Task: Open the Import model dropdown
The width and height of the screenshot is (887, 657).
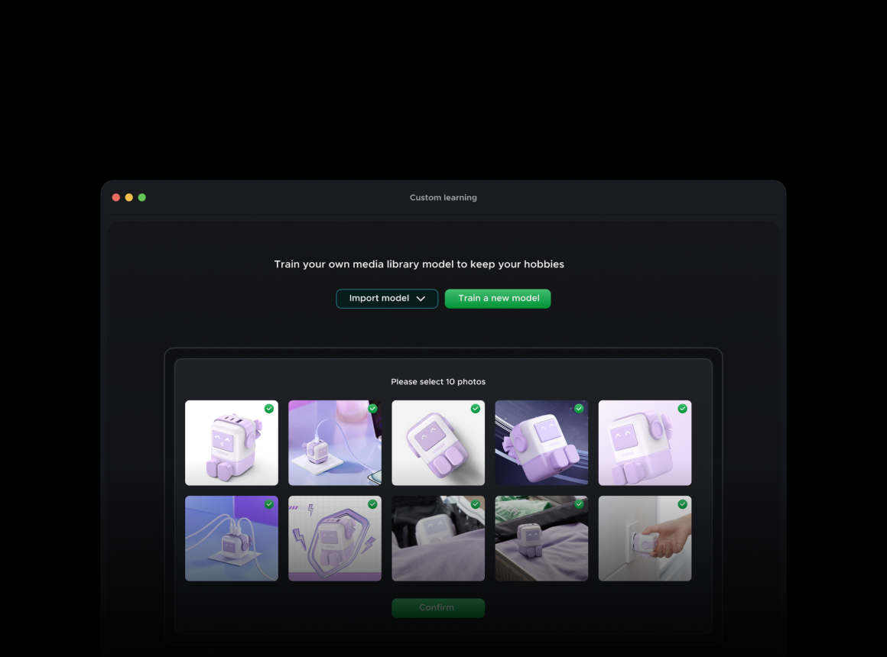Action: coord(387,299)
